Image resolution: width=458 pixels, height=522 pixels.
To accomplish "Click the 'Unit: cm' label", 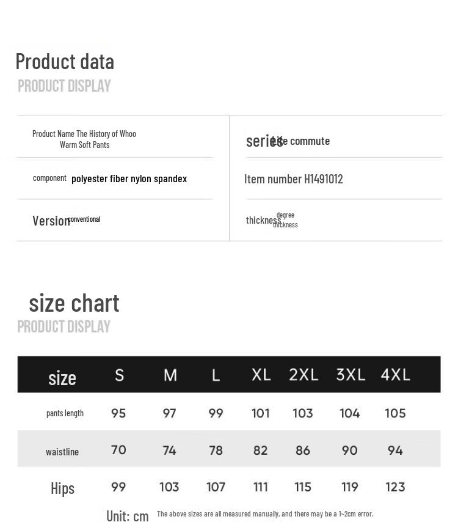I will click(127, 516).
